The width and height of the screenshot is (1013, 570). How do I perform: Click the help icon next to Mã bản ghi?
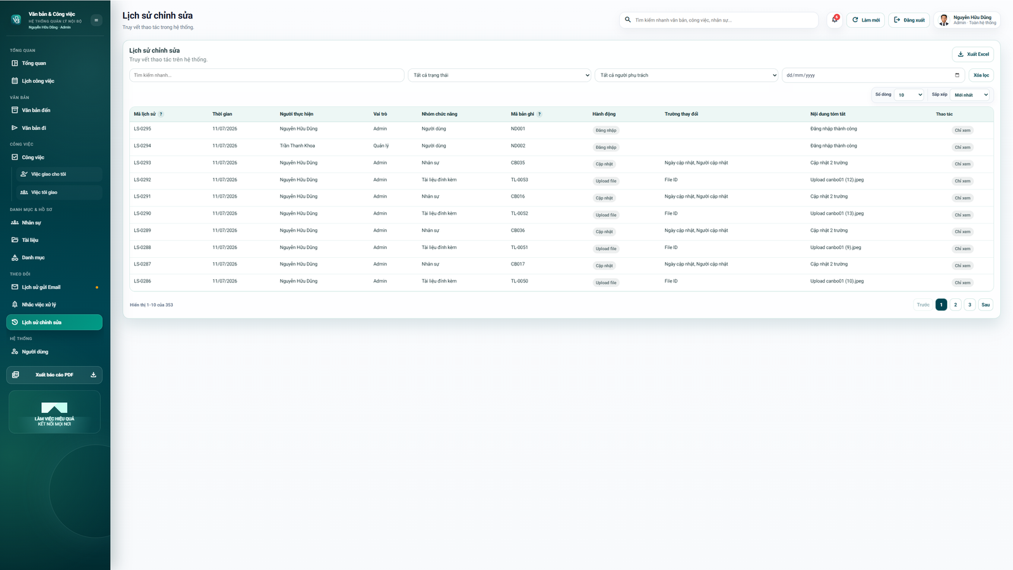tap(539, 114)
